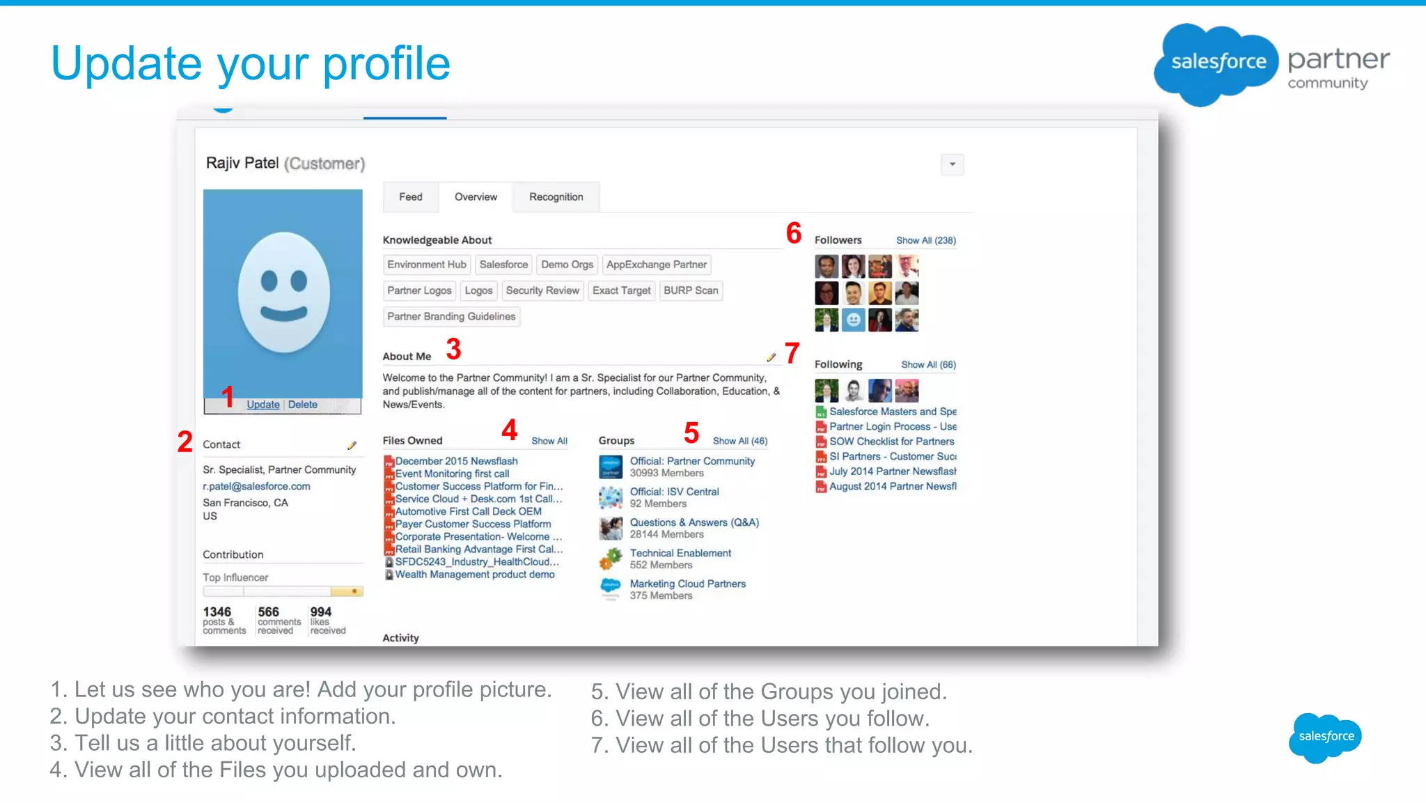Click file icon beside Corporate Presentation- Welcome
The width and height of the screenshot is (1426, 803).
click(389, 537)
